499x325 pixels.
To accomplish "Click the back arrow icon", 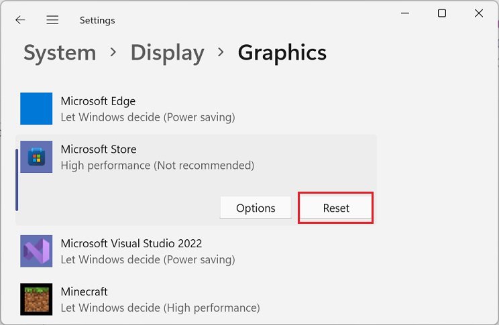I will pyautogui.click(x=20, y=20).
